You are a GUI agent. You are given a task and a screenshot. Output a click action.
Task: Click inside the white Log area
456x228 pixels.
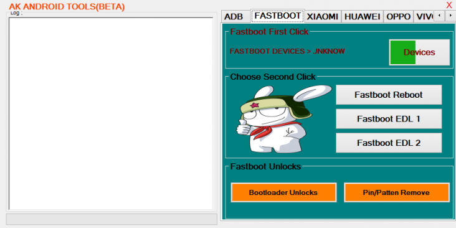tap(111, 113)
